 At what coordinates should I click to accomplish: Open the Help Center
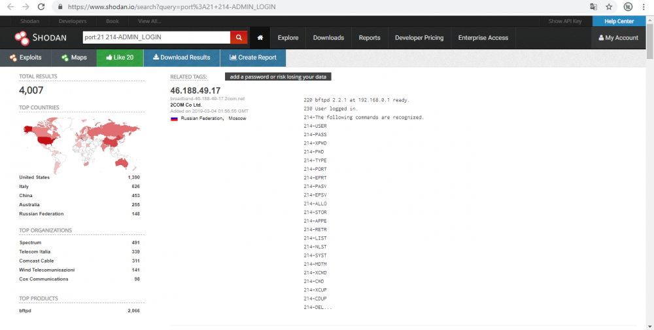[x=619, y=22]
